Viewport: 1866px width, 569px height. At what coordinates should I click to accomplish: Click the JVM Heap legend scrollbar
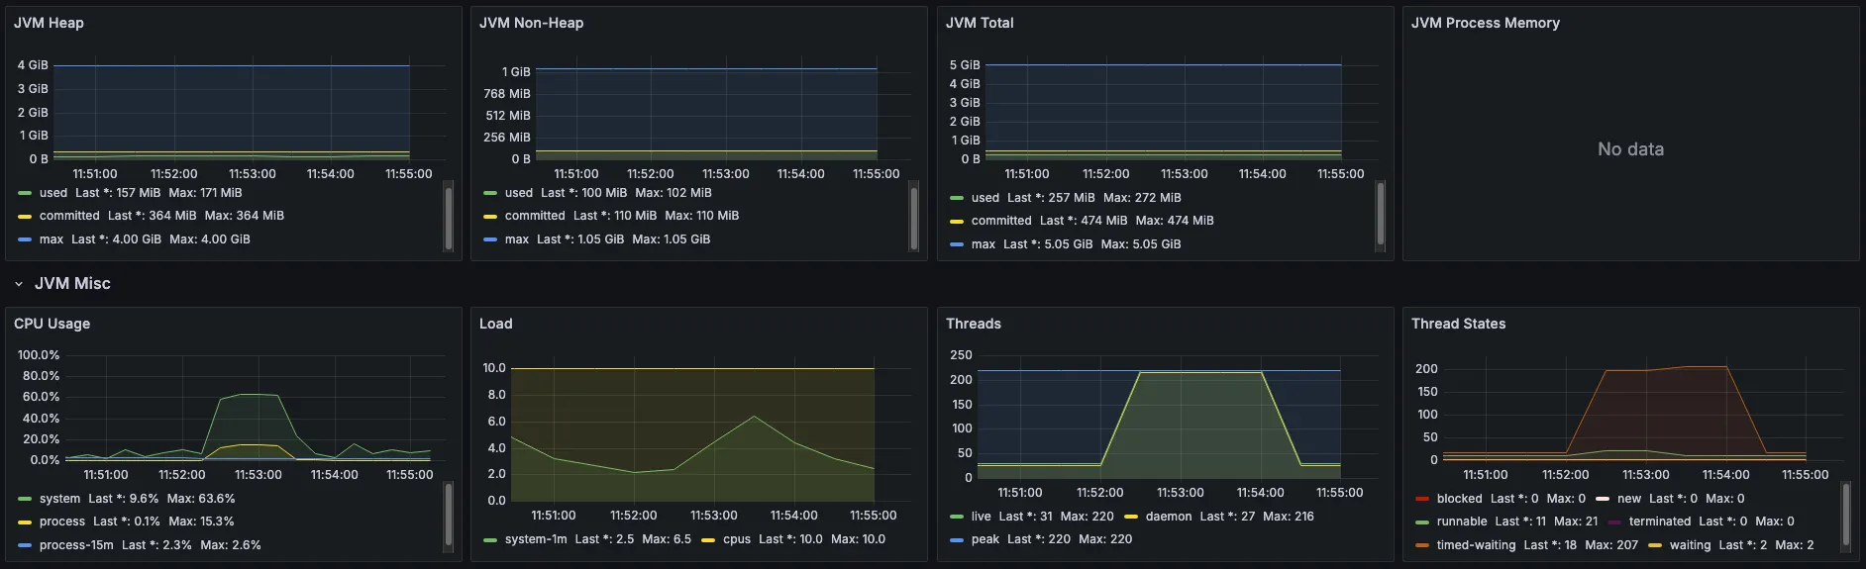coord(449,218)
